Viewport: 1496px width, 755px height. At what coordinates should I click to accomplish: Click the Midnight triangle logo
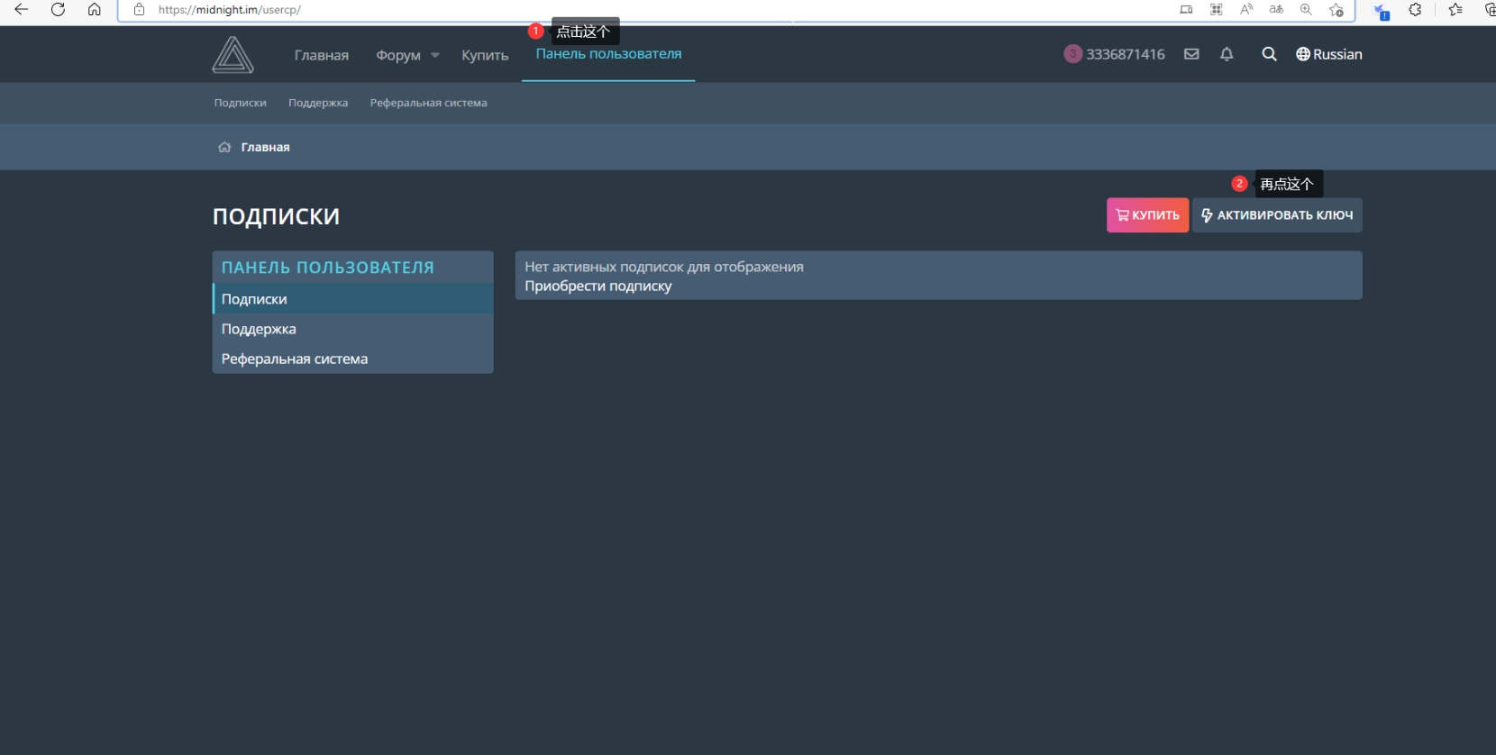click(x=233, y=55)
